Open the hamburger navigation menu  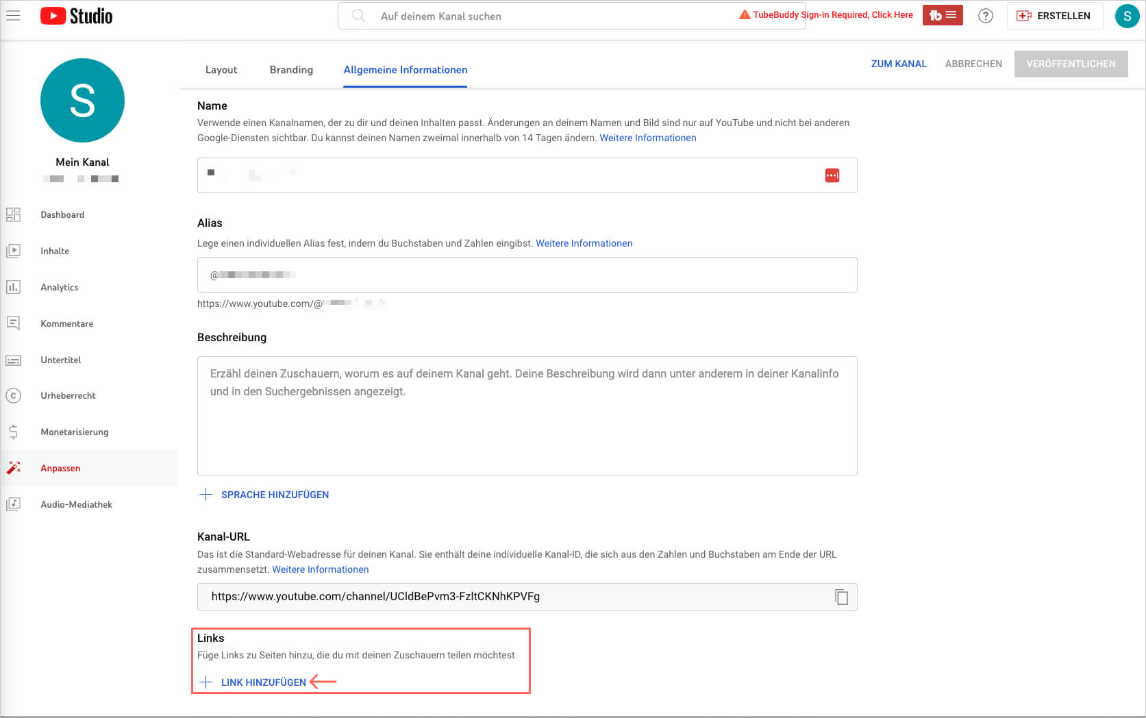[14, 16]
